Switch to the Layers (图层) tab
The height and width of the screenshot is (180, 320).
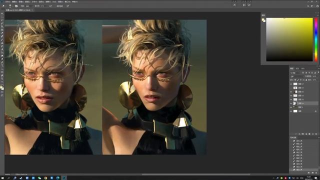[292, 68]
